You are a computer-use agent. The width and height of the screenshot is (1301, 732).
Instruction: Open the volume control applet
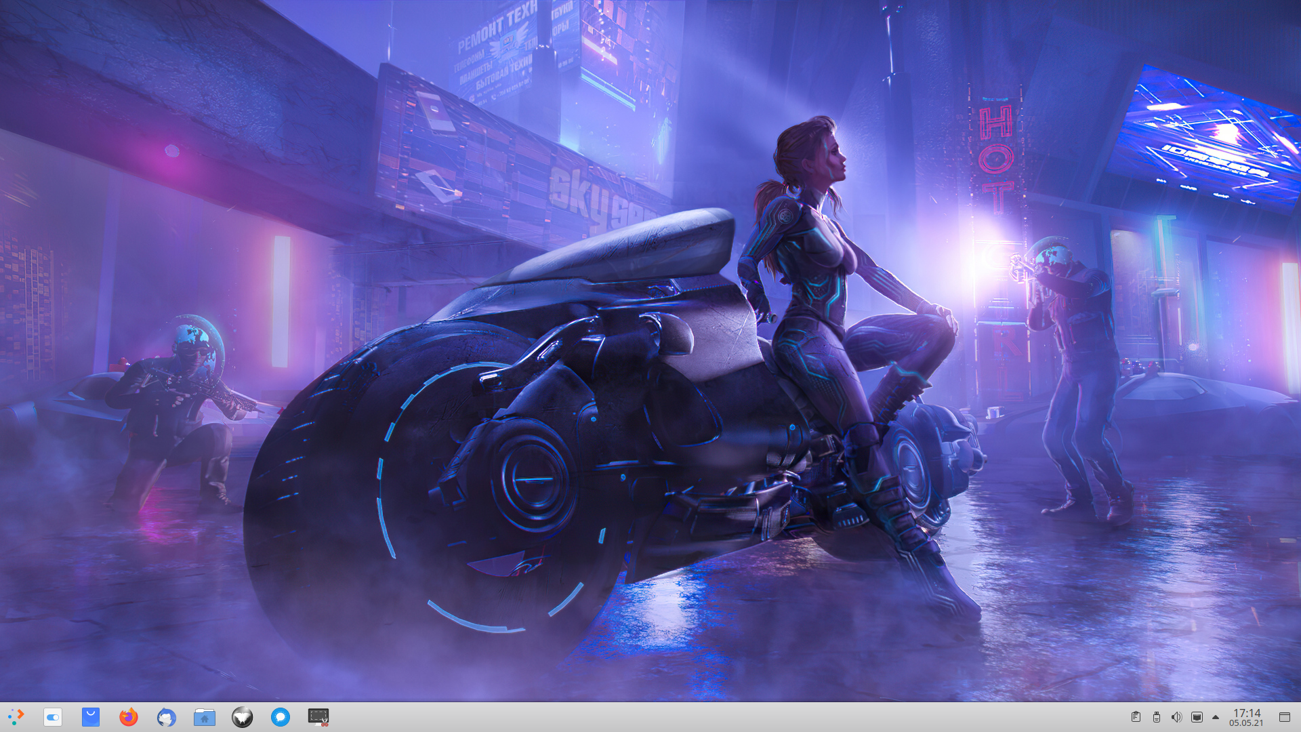[x=1176, y=717]
